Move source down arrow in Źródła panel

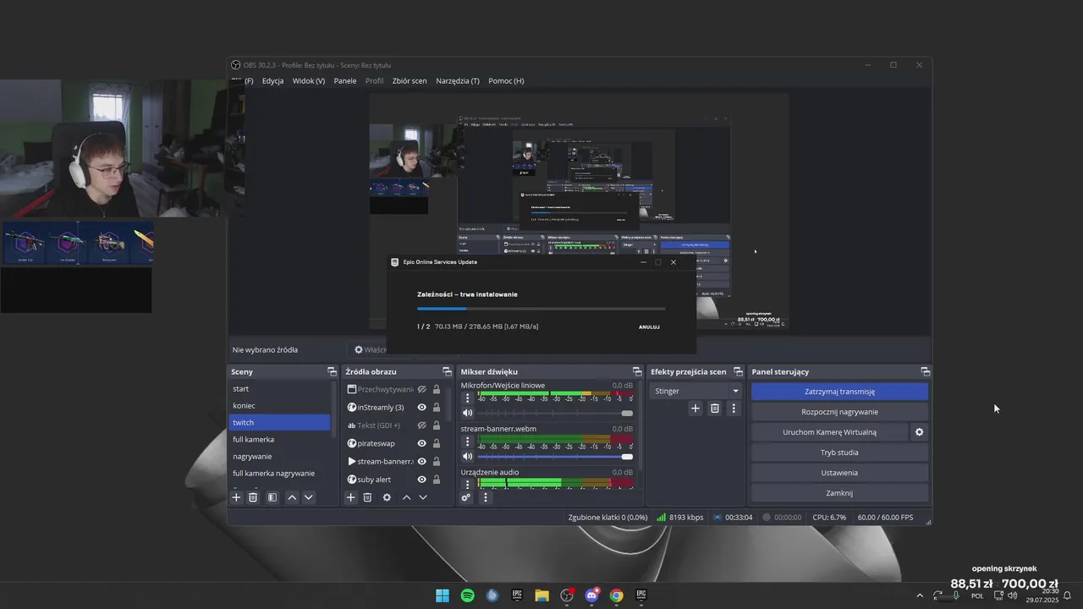click(x=423, y=497)
